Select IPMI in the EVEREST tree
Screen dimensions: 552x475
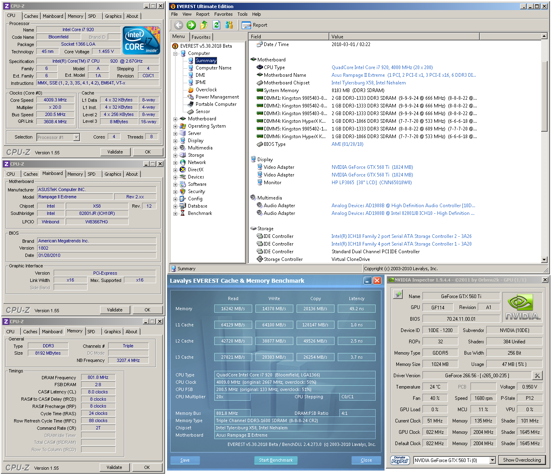pyautogui.click(x=201, y=82)
